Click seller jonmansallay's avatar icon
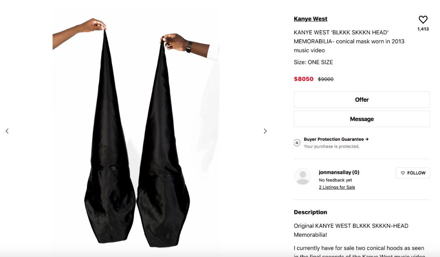The image size is (440, 257). [x=303, y=177]
